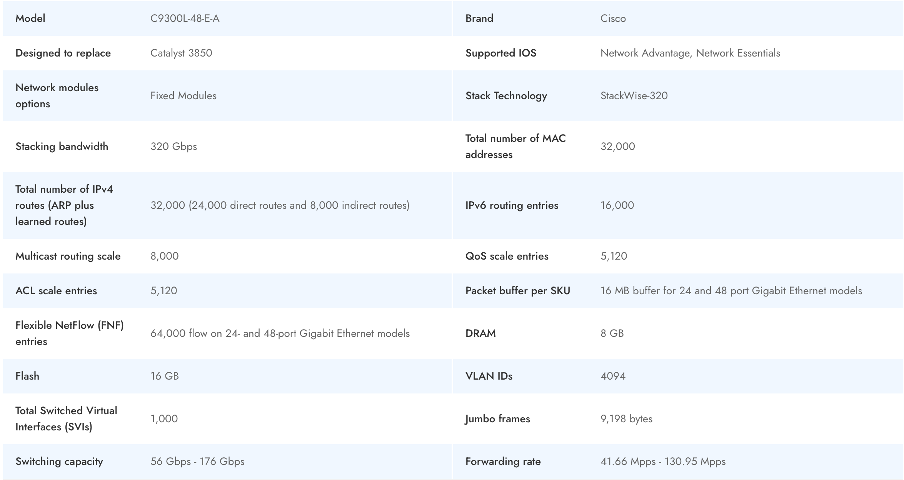Select the QoS scale entries label
Viewport: 904px width, 480px height.
click(x=507, y=256)
